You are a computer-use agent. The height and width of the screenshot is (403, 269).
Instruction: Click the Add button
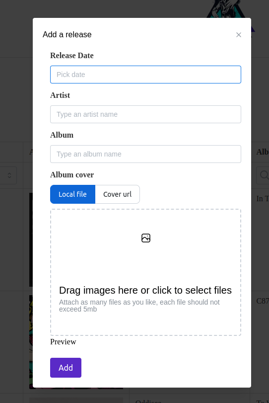pyautogui.click(x=66, y=368)
